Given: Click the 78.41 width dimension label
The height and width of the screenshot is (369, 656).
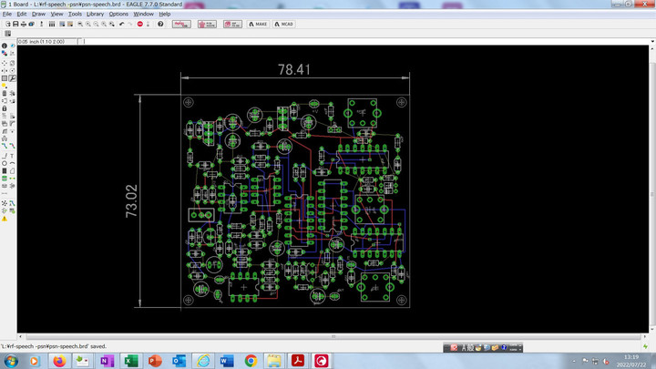Looking at the screenshot, I should tap(294, 69).
